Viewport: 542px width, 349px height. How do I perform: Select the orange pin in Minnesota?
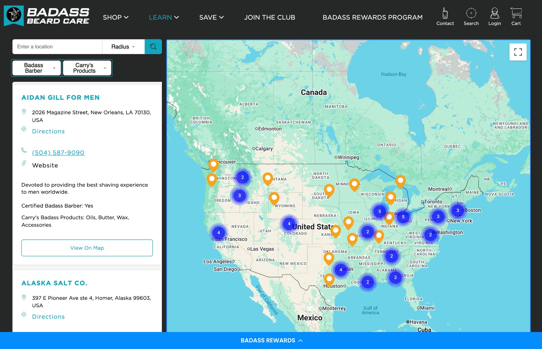click(354, 185)
